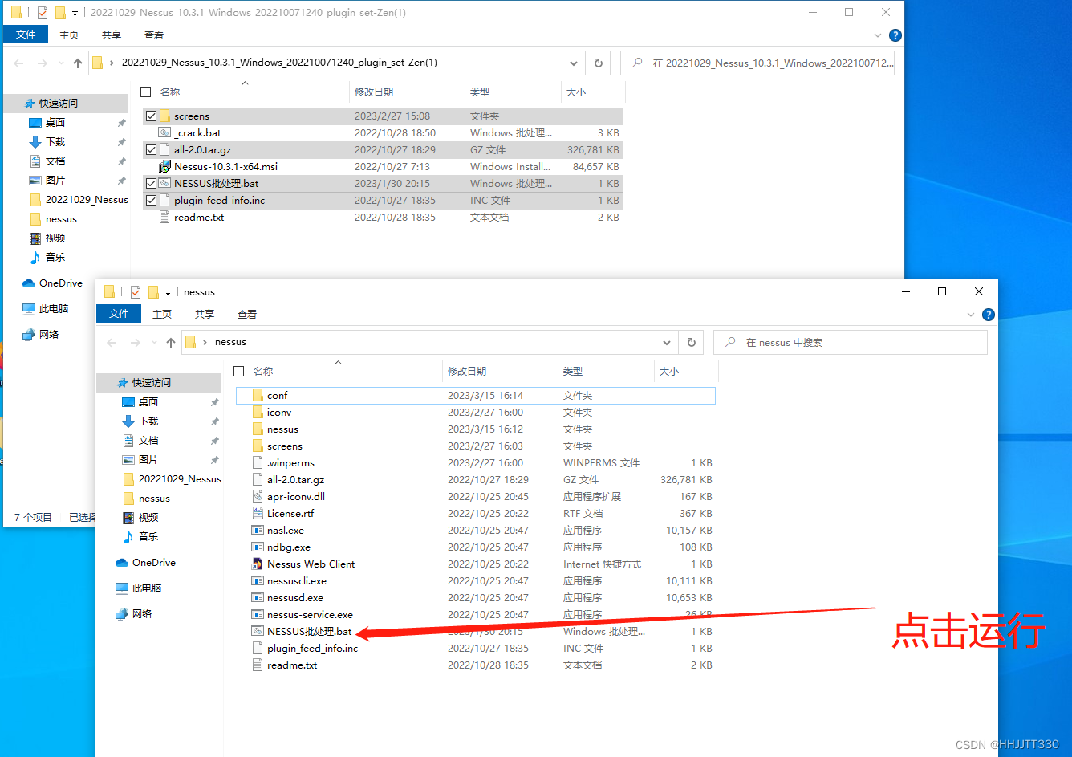Viewport: 1072px width, 757px height.
Task: Switch to 共享 tab in nessus window
Action: [x=205, y=314]
